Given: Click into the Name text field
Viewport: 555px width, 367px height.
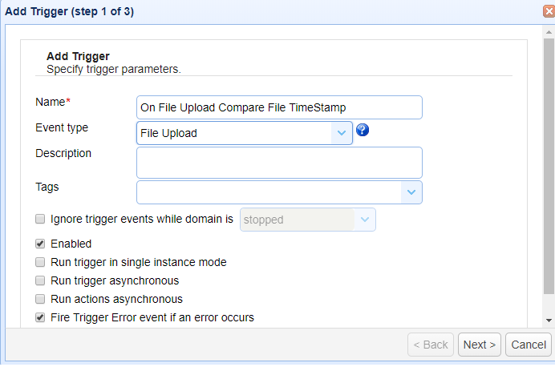Looking at the screenshot, I should click(x=279, y=107).
